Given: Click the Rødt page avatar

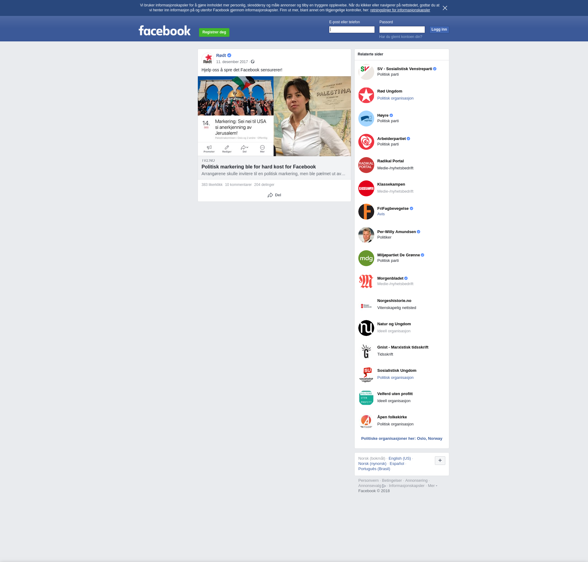Looking at the screenshot, I should [x=208, y=59].
